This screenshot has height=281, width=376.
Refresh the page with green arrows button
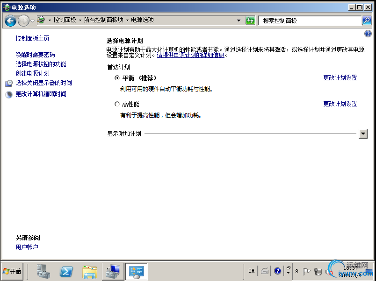click(250, 21)
